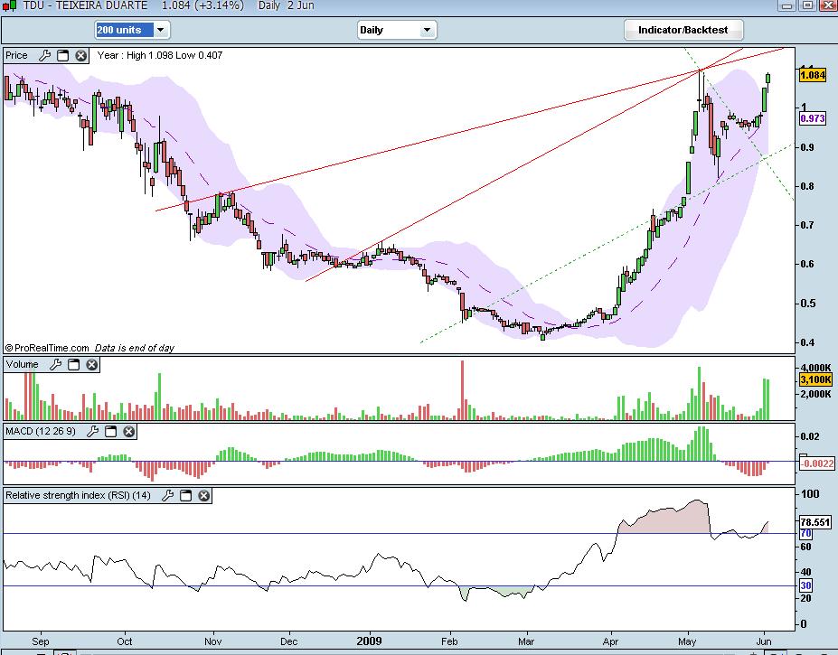Maximize the MACD panel

coord(110,432)
